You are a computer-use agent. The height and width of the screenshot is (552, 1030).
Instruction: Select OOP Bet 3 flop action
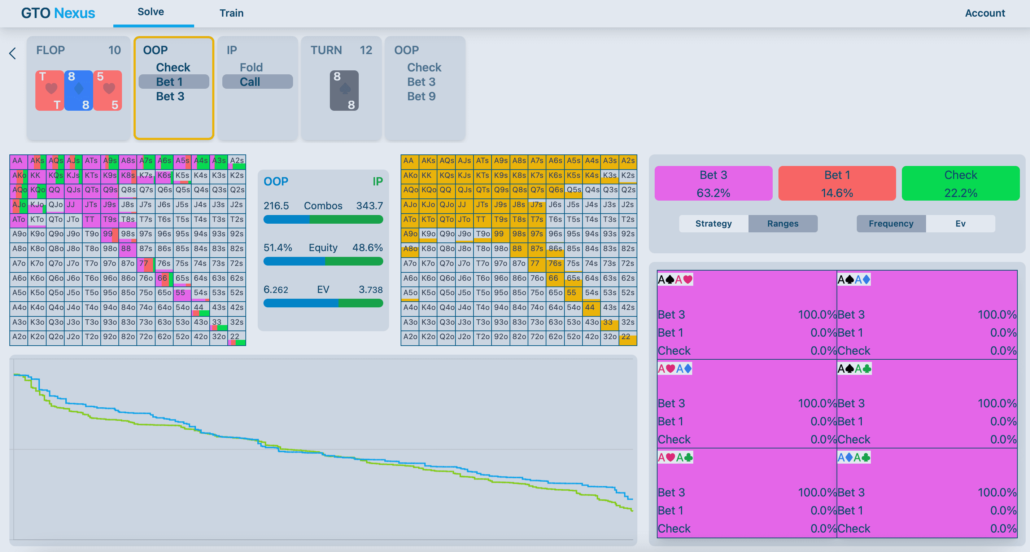click(x=170, y=96)
